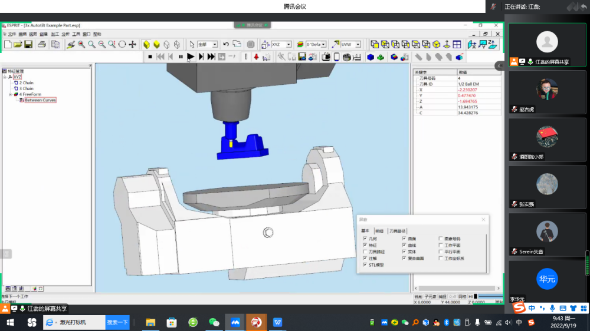Click the 网格 status bar button

pos(462,296)
